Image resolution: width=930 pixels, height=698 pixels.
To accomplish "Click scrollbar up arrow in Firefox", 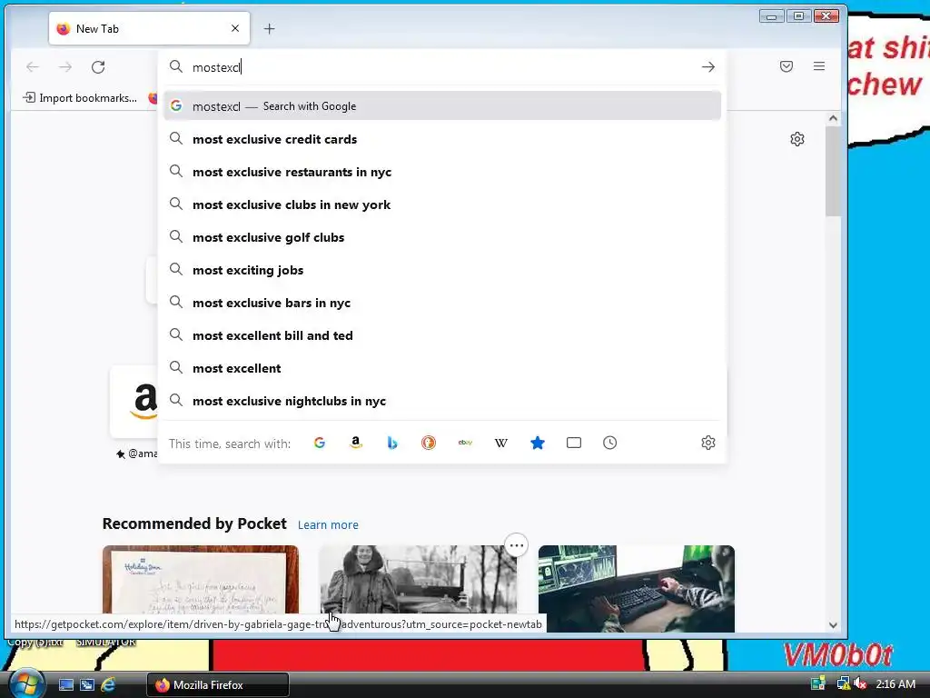I will (x=833, y=118).
